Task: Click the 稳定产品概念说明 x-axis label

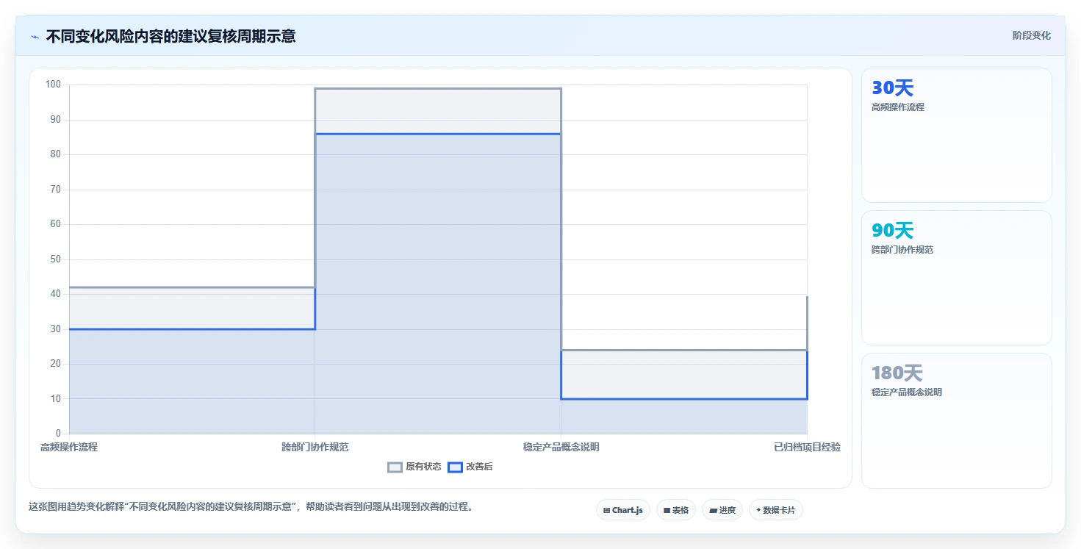Action: (561, 447)
